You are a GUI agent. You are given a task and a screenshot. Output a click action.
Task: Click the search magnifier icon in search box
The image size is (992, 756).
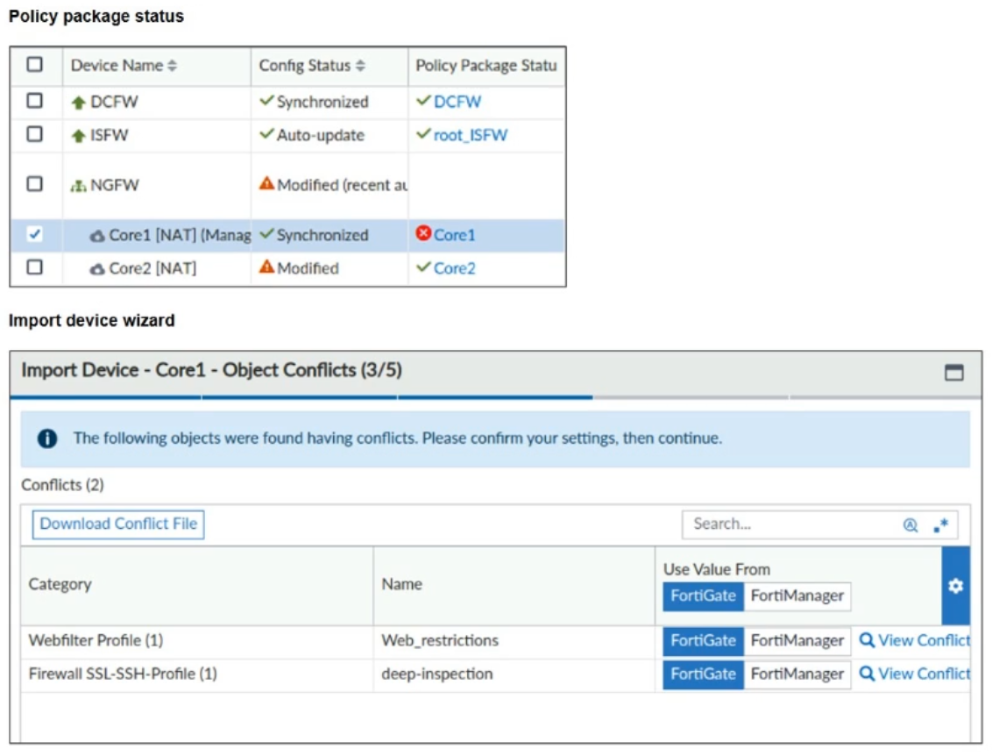point(911,525)
